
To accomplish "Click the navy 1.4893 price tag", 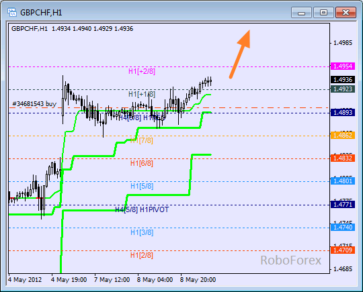I will tap(343, 113).
